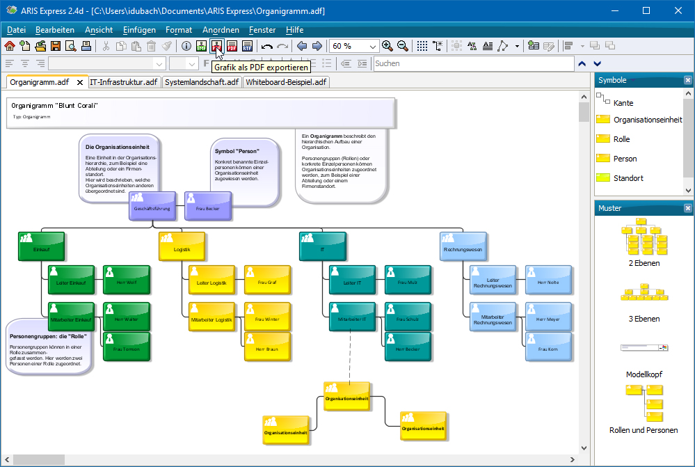Close the Organigramm.adf tab

[80, 82]
